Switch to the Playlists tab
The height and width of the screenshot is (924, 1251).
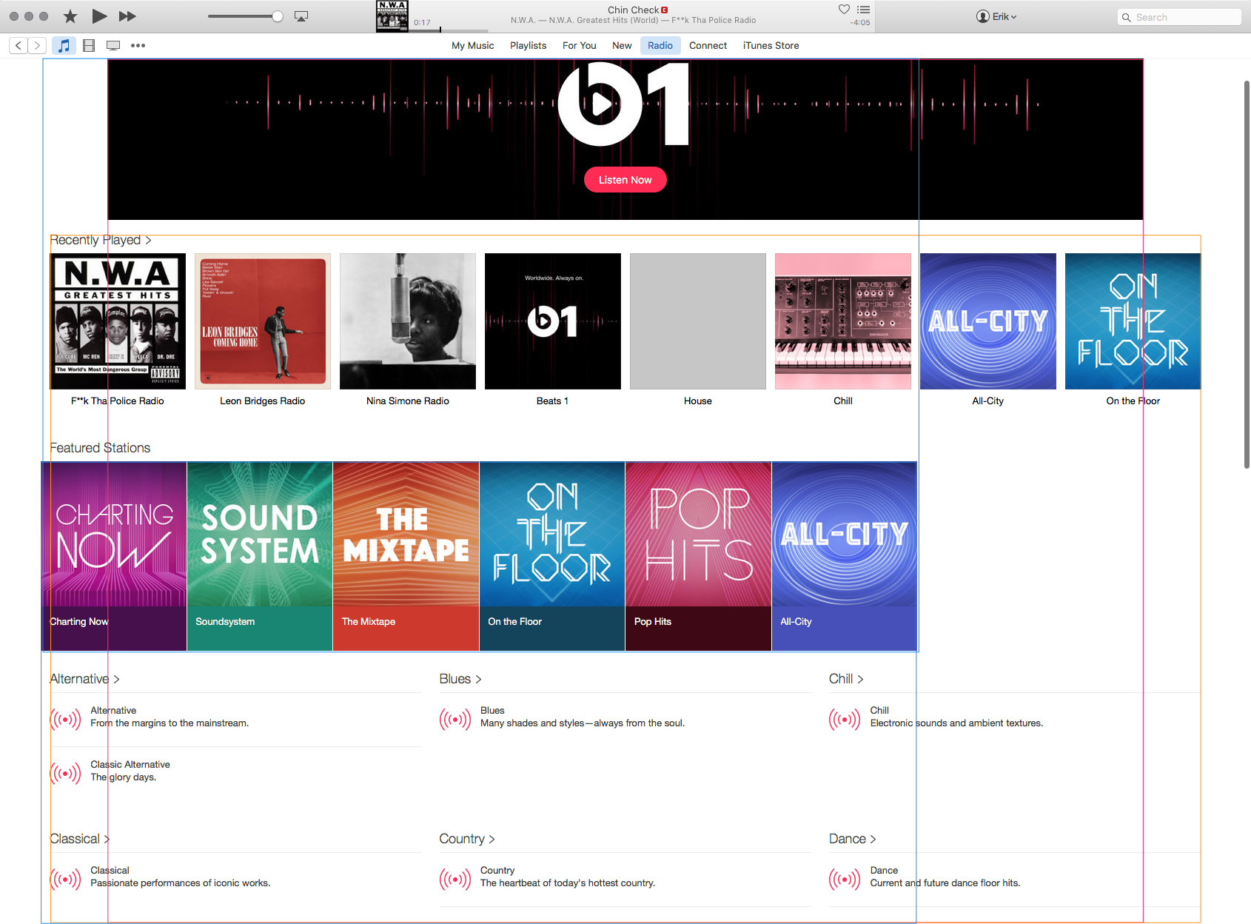tap(528, 45)
